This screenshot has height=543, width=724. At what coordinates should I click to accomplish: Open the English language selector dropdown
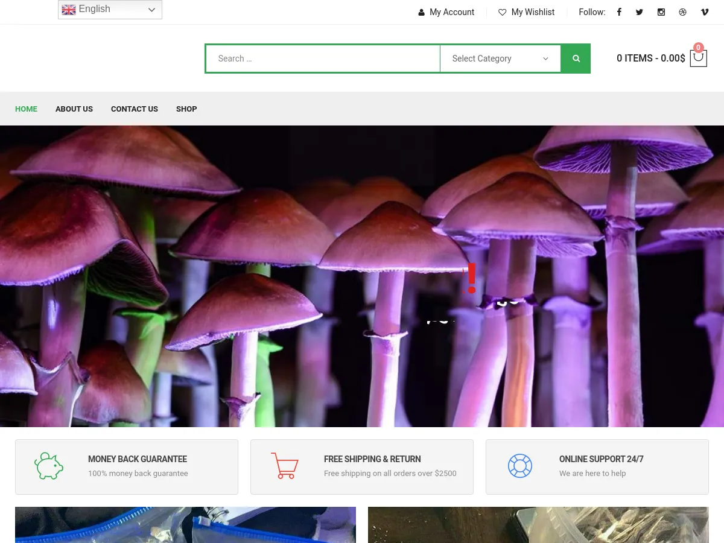pos(110,10)
